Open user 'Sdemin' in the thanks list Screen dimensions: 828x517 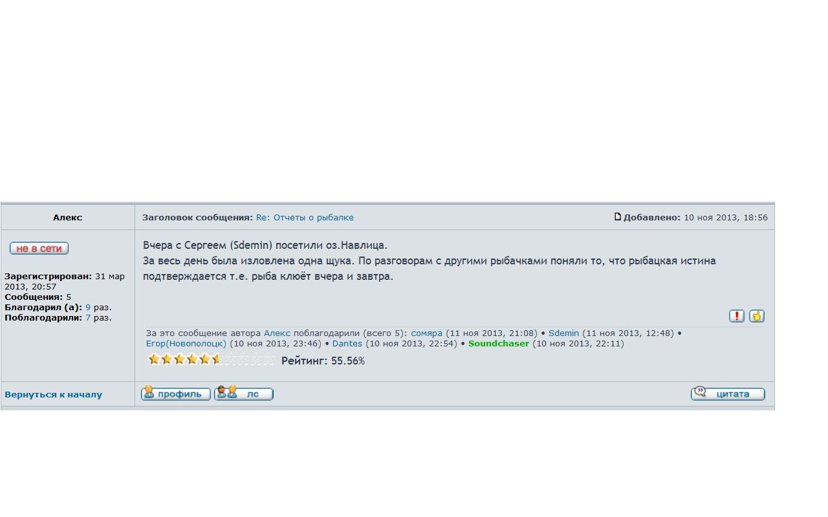click(563, 333)
